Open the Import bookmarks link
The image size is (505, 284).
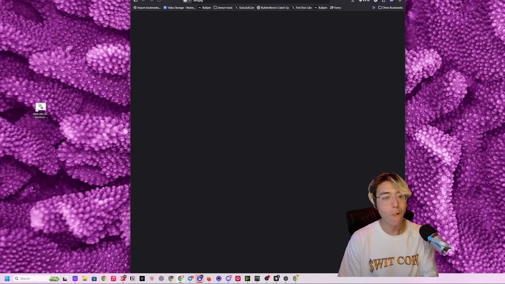coord(147,7)
